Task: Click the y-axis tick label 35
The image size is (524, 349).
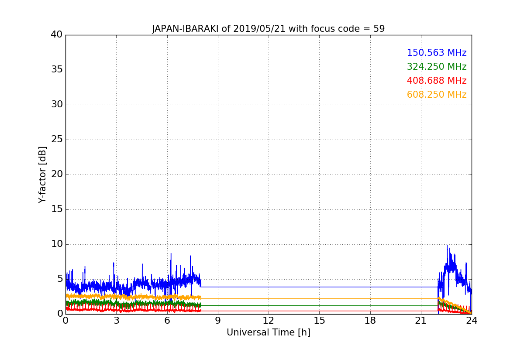Action: click(x=57, y=69)
